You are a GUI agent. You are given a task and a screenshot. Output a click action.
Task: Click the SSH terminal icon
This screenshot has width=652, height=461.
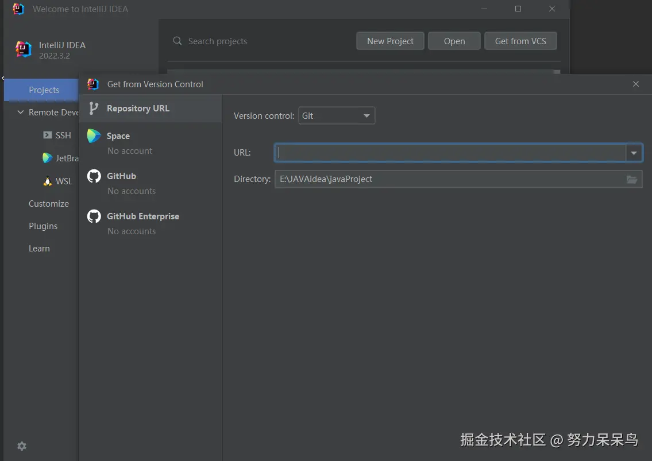pos(48,135)
